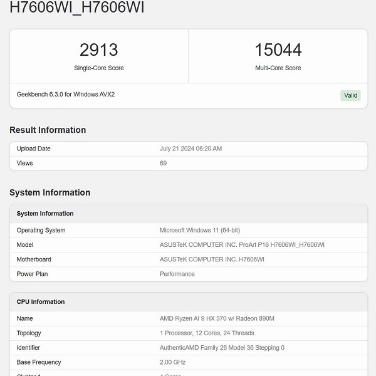This screenshot has width=376, height=376.
Task: Click the large 'System Information' section heading
Action: (x=50, y=192)
